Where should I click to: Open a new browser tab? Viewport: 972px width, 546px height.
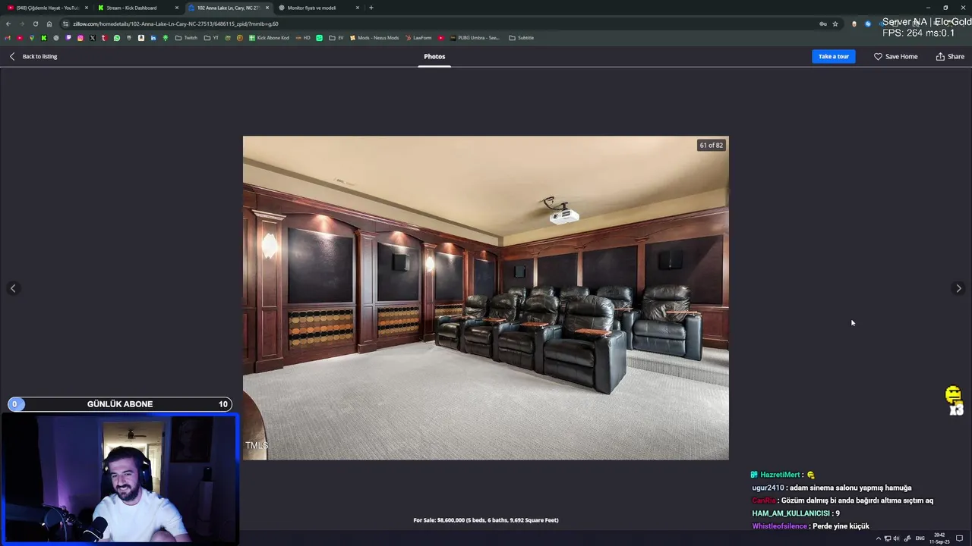point(371,8)
